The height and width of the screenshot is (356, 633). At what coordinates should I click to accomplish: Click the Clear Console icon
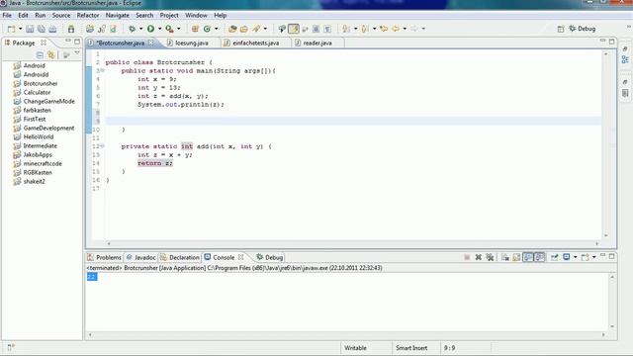[505, 257]
